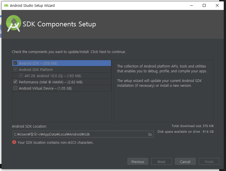Click the 'Total download size: 376 MB' text
The width and height of the screenshot is (226, 171).
point(192,126)
